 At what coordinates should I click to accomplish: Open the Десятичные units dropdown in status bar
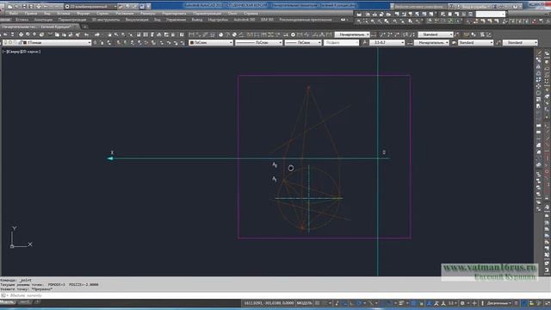click(499, 303)
